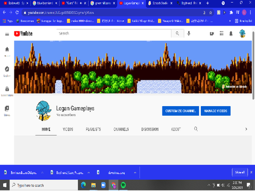Click the taskbar clock and date
The width and height of the screenshot is (255, 191).
coord(237,185)
